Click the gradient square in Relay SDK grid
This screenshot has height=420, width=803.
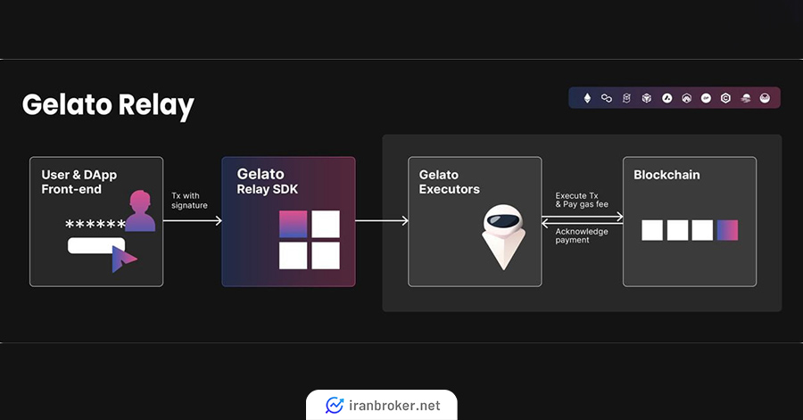click(x=293, y=224)
